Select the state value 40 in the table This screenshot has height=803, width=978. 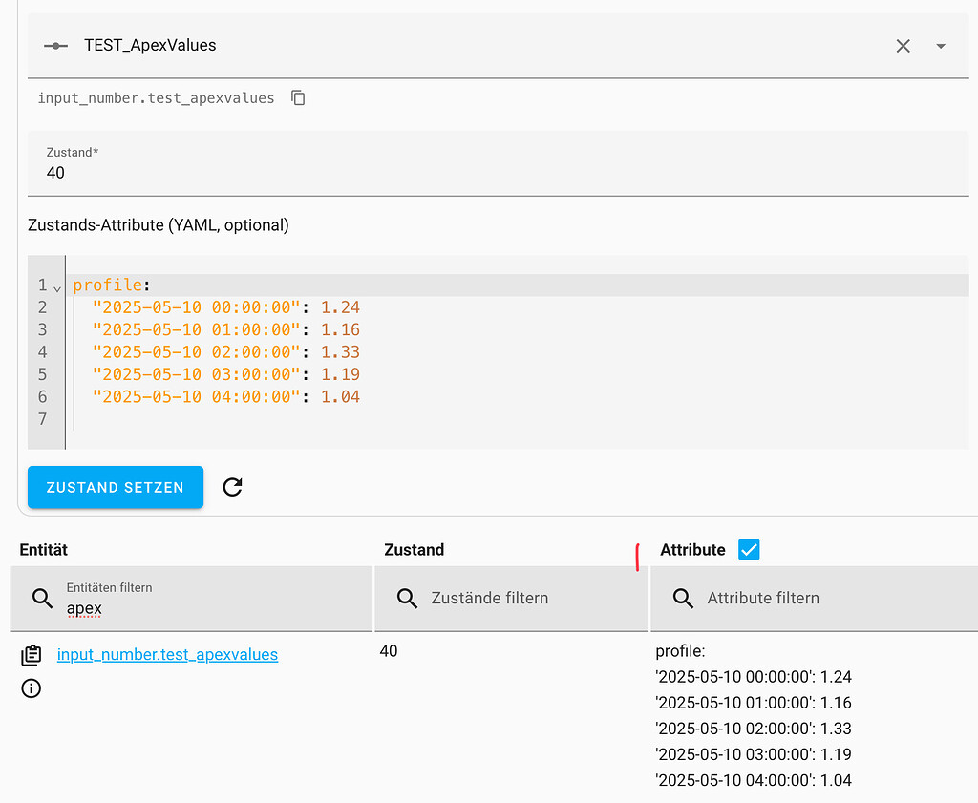tap(389, 650)
